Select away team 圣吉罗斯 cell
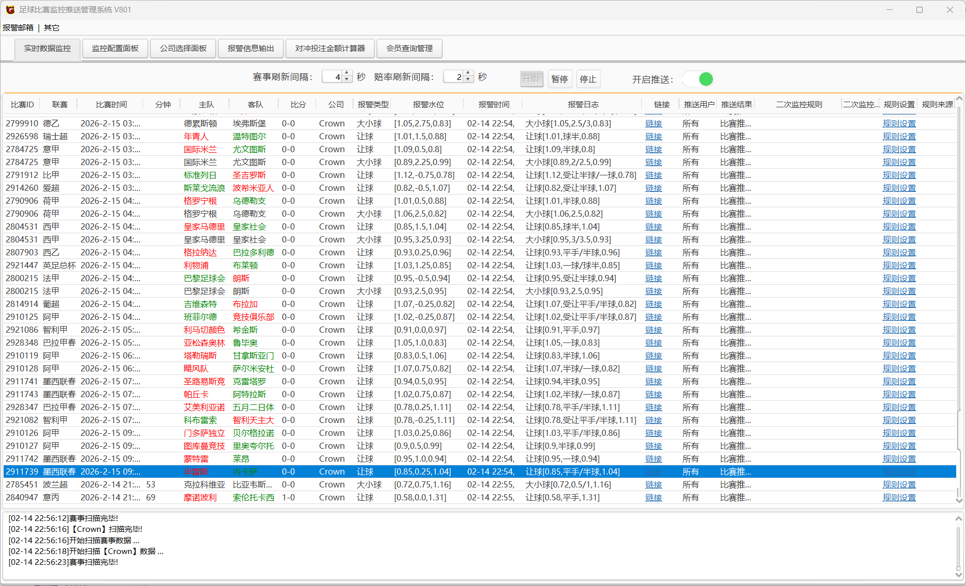 tap(249, 175)
